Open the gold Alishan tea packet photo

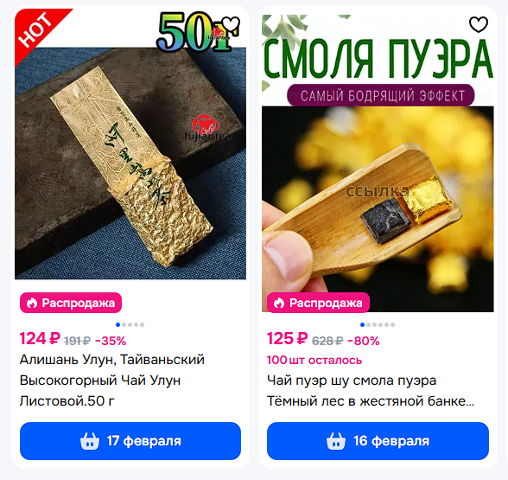point(130,144)
